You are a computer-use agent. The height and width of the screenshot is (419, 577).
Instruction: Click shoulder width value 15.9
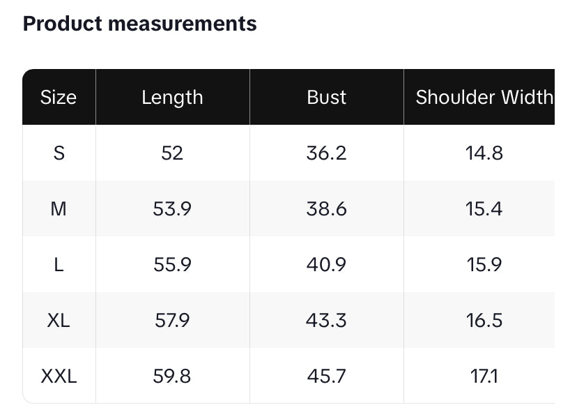point(484,264)
